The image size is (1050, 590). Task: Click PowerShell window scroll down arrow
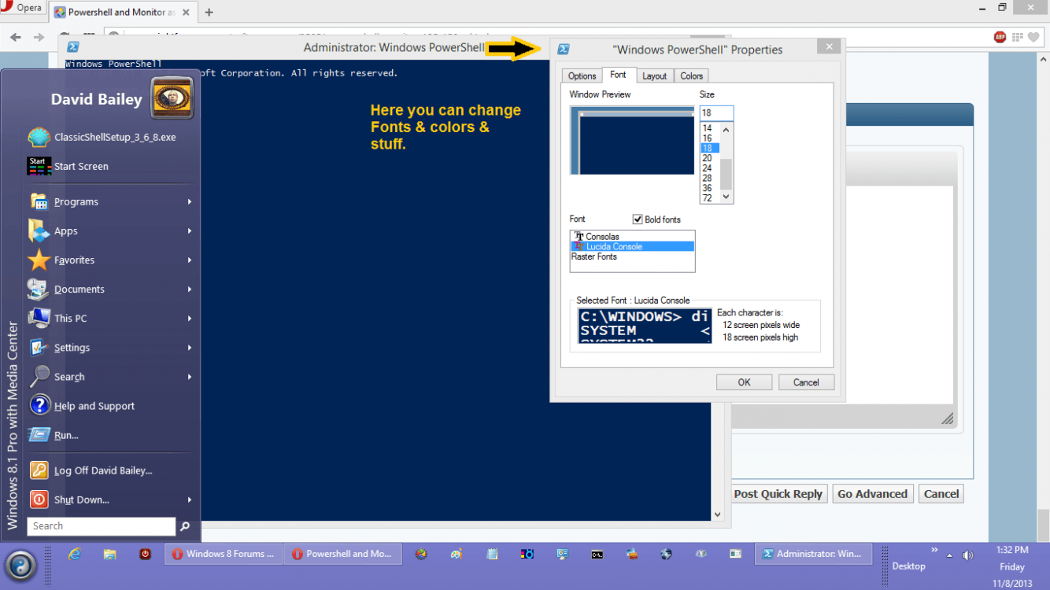717,514
